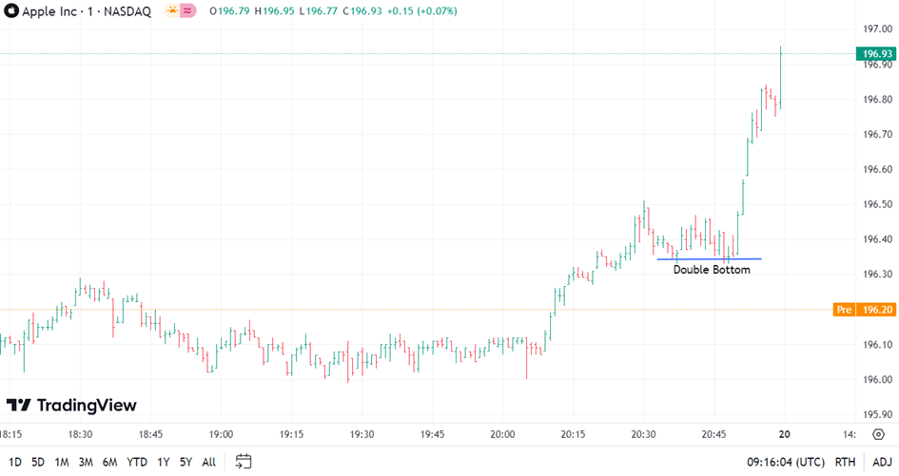Image resolution: width=899 pixels, height=476 pixels.
Task: Click the pink approximate-data indicator icon
Action: [188, 11]
